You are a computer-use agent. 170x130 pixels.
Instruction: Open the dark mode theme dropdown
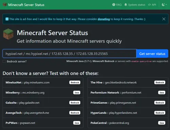tap(164, 5)
